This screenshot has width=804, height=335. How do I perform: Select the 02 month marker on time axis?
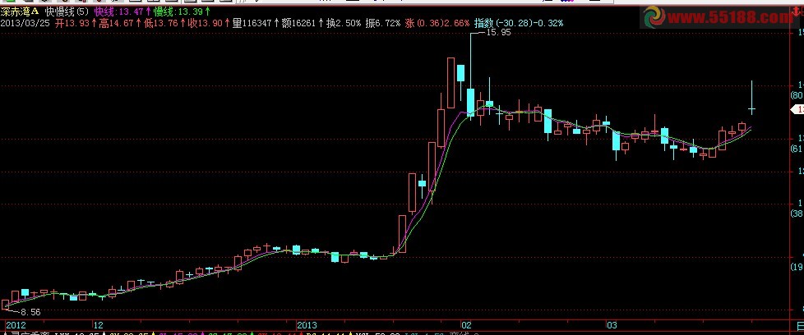tap(466, 325)
